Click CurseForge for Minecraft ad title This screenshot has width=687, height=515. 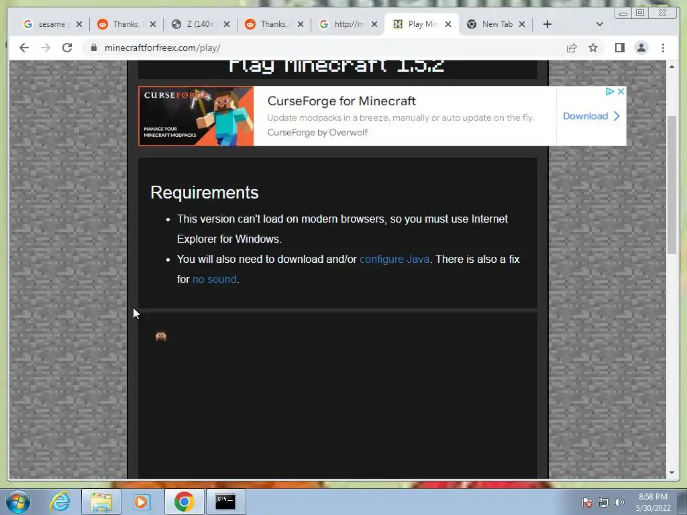click(341, 101)
